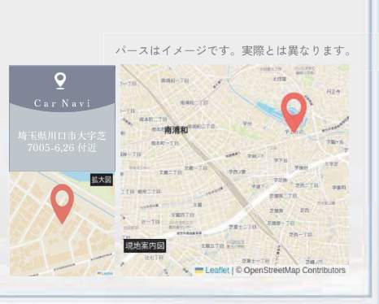The width and height of the screenshot is (379, 304).
Task: Select the 現地案内図 label
Action: tap(145, 246)
